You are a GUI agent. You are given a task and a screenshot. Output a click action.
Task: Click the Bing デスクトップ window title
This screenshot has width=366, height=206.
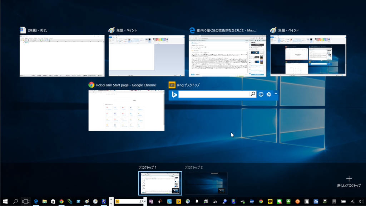(188, 85)
